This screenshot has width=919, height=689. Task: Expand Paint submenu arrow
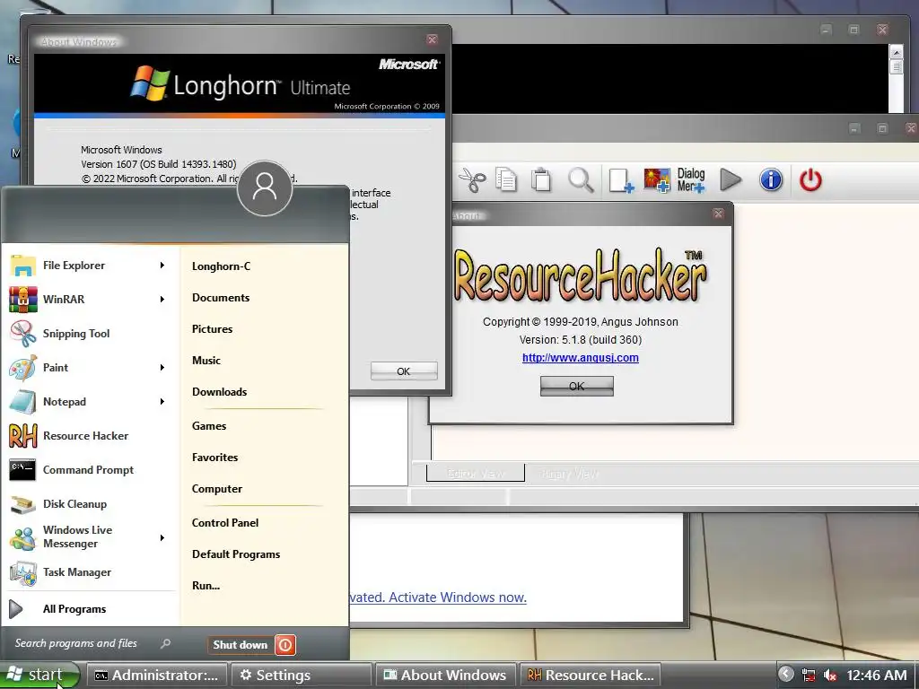162,367
